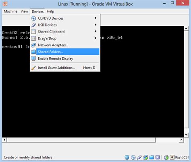Click the Drag'n'Drop icon in menu
Image resolution: width=191 pixels, height=162 pixels.
pos(33,38)
